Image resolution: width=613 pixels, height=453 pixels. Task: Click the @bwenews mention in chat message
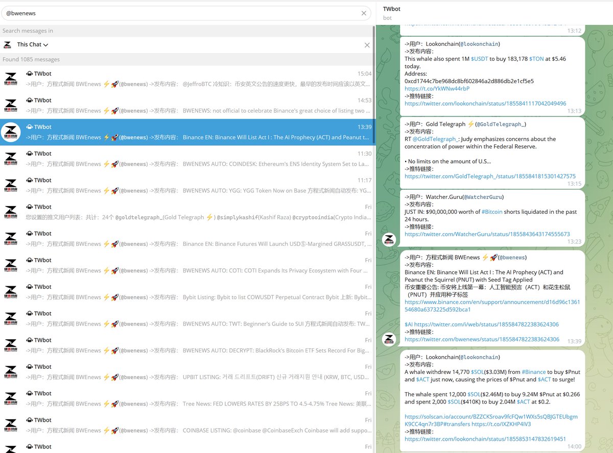point(512,258)
